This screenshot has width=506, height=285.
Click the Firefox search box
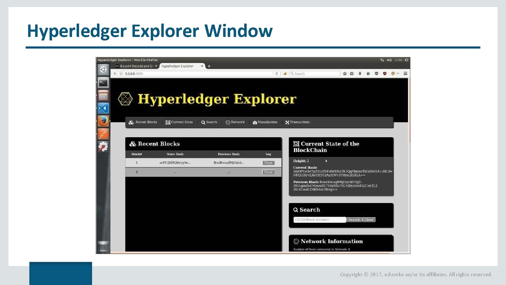point(314,74)
